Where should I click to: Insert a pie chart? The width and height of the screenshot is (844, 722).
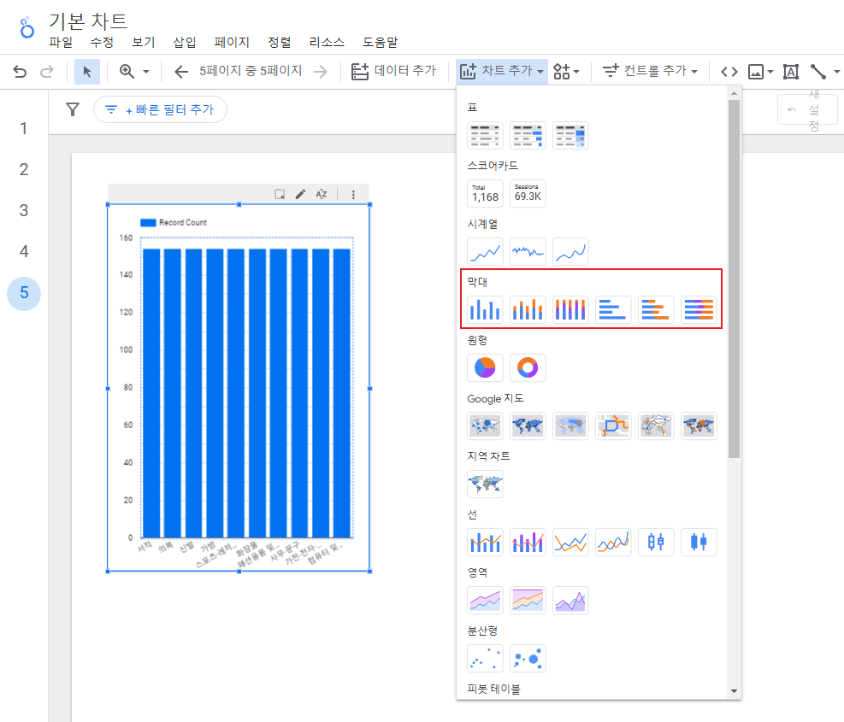(485, 367)
